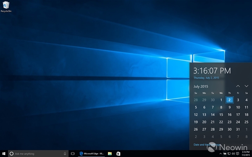Open network status tray icon
The image size is (252, 157).
[229, 154]
